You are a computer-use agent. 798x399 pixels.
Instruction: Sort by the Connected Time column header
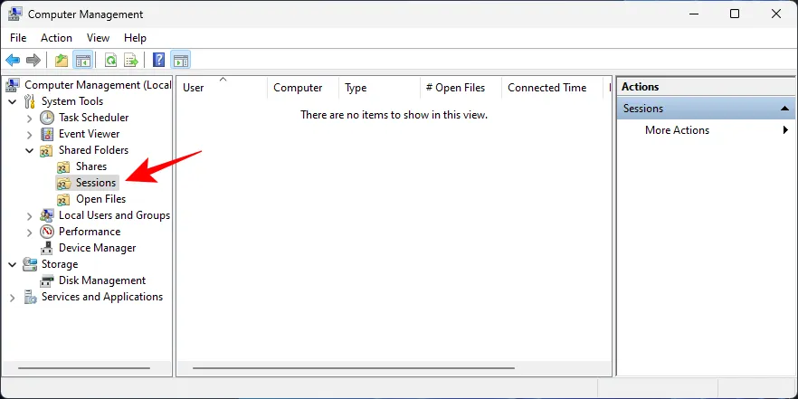coord(546,88)
